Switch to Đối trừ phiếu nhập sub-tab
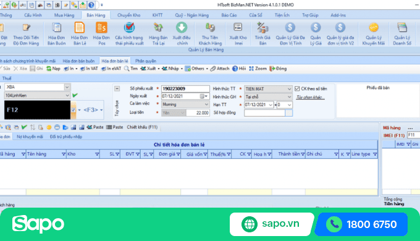Viewport: 420px width, 241px height. pyautogui.click(x=66, y=137)
